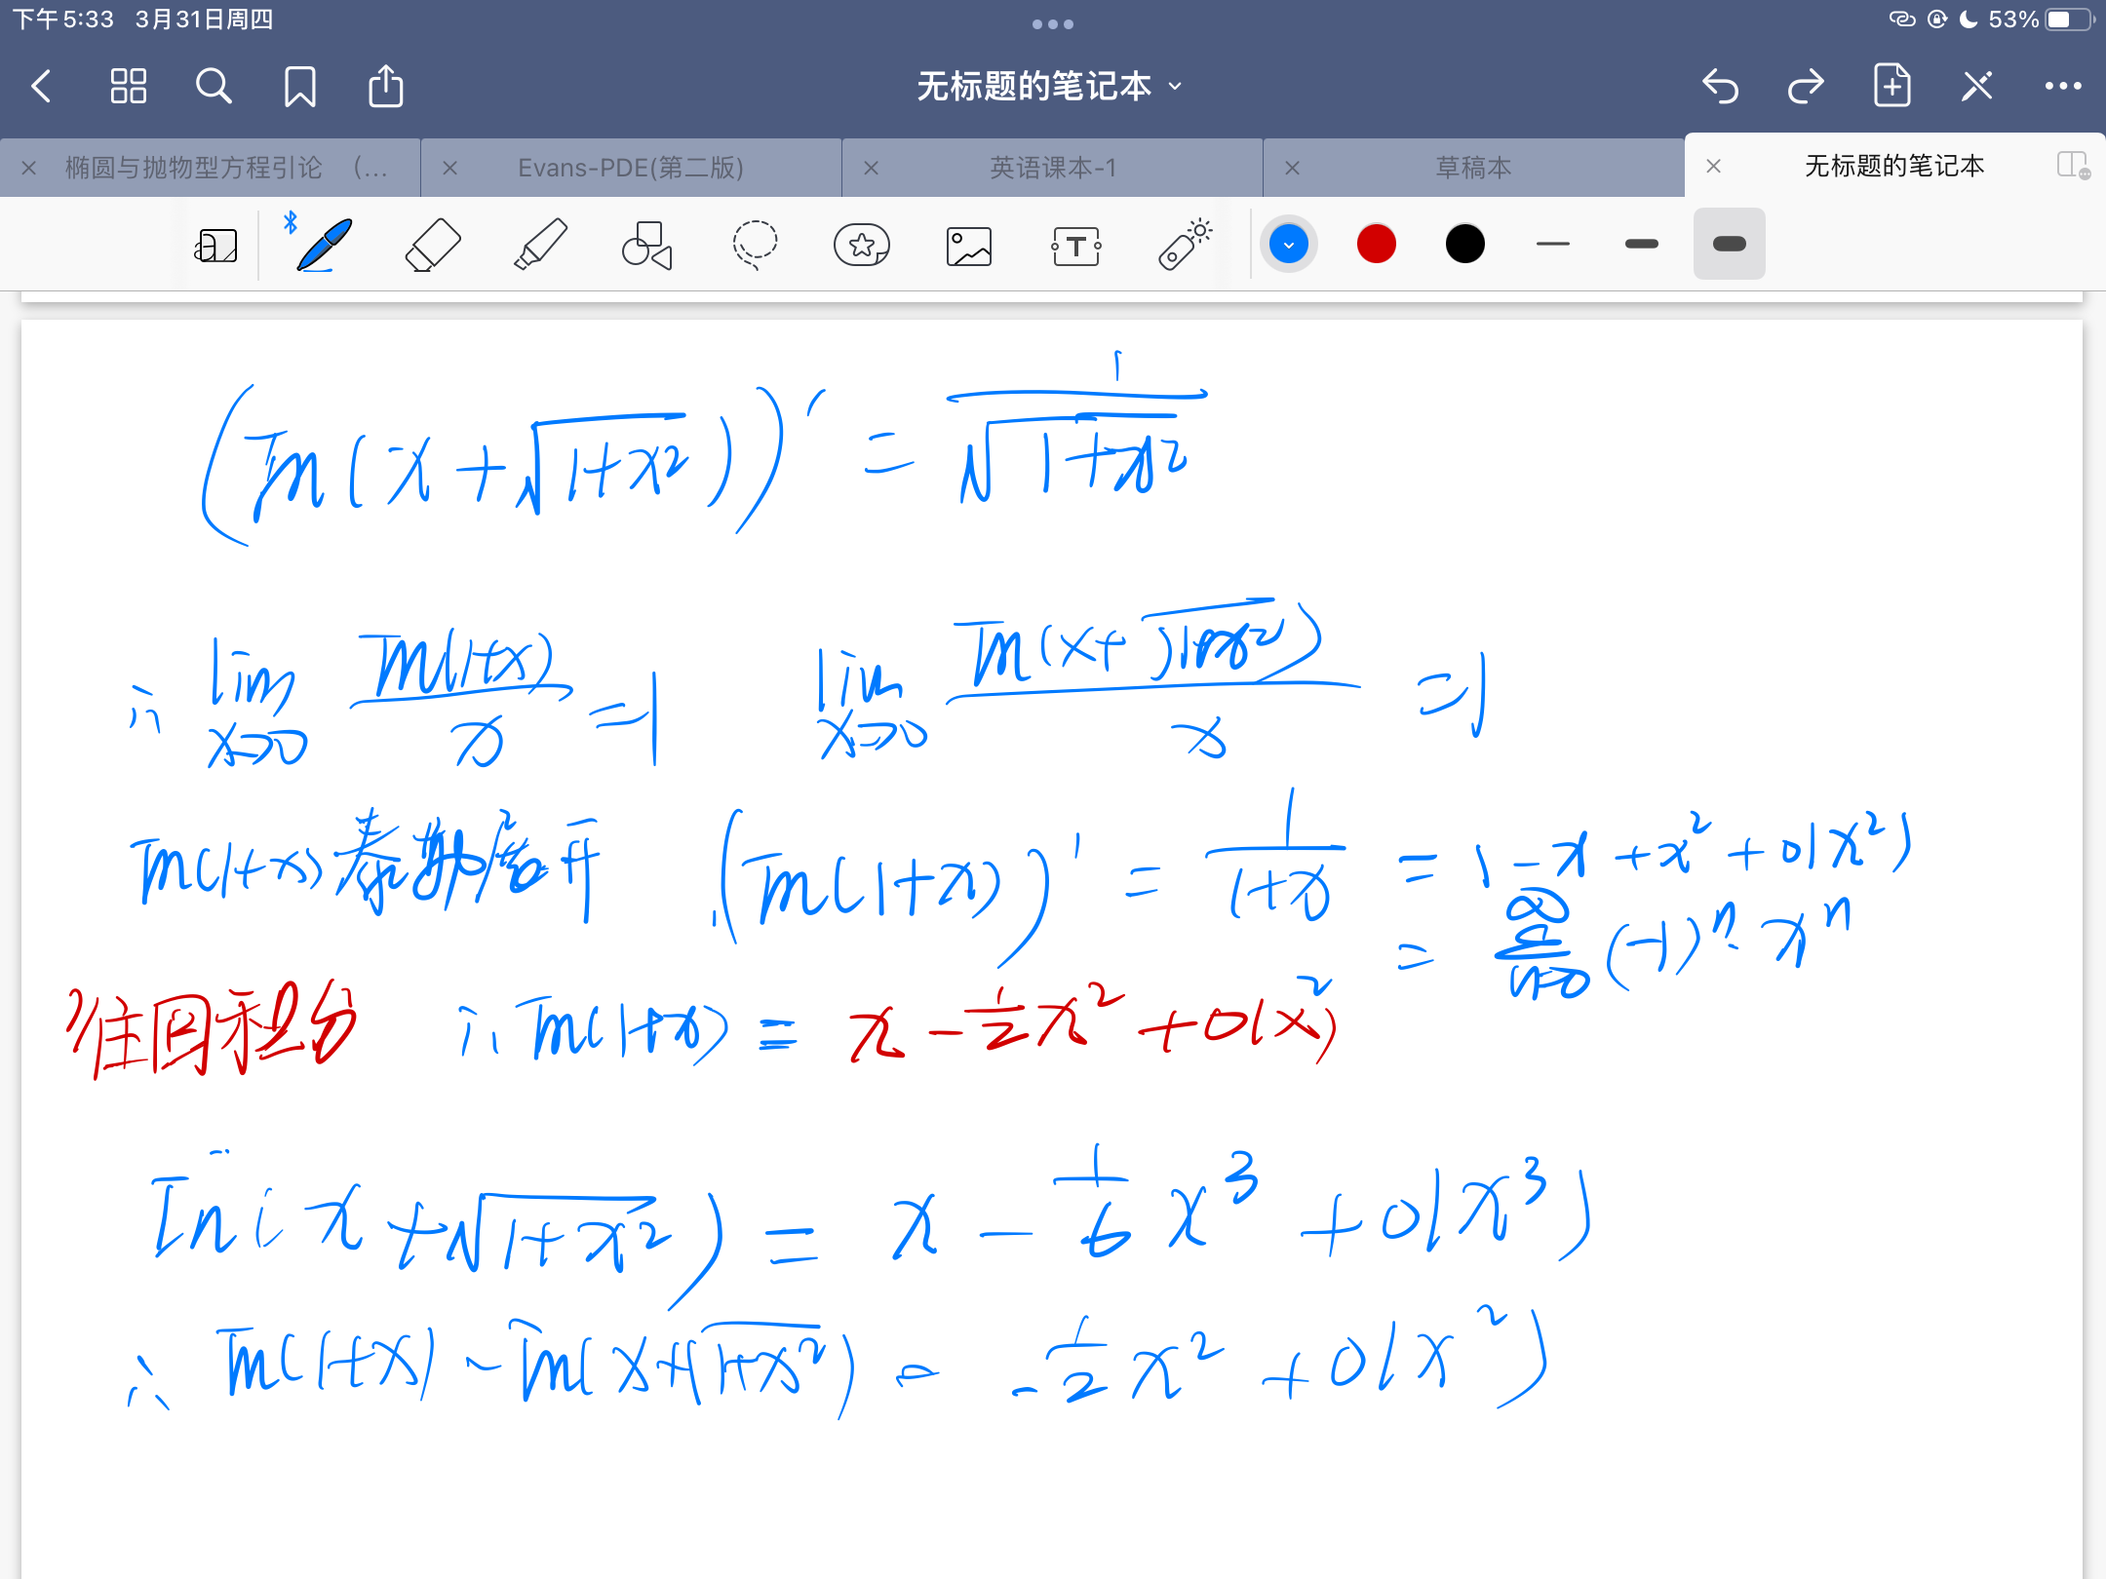Open the three-dot more options menu
Image resolution: width=2106 pixels, height=1579 pixels.
pos(2062,87)
